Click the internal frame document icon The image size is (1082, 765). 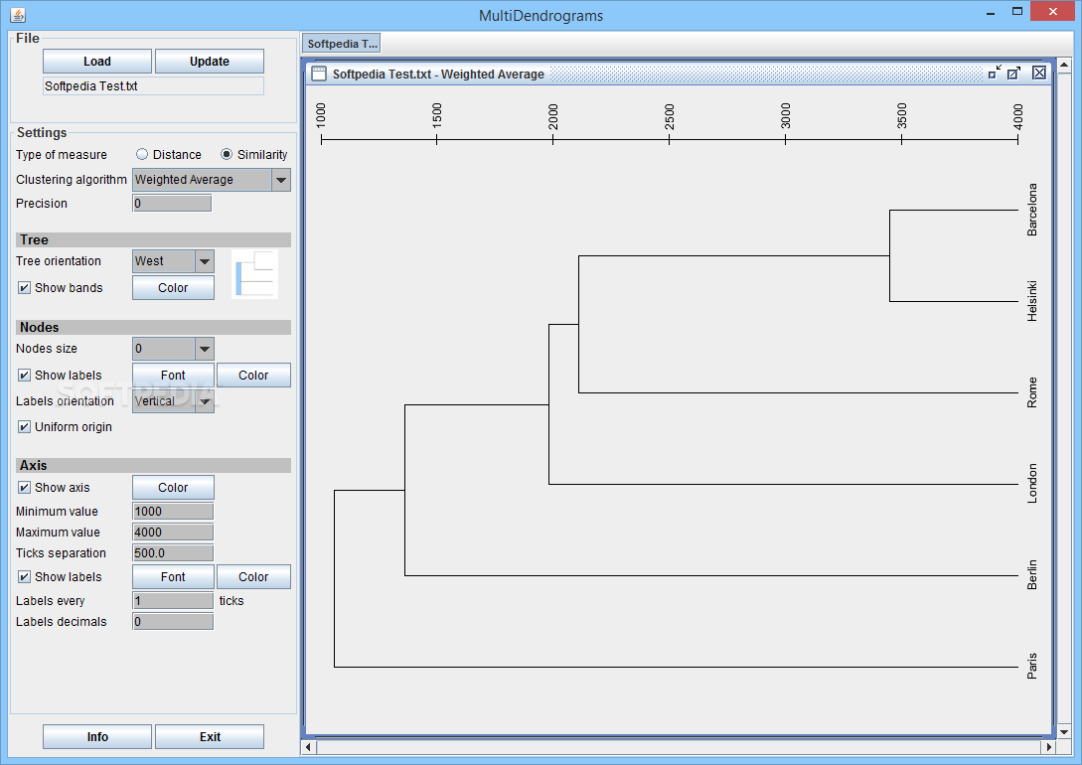click(x=319, y=74)
